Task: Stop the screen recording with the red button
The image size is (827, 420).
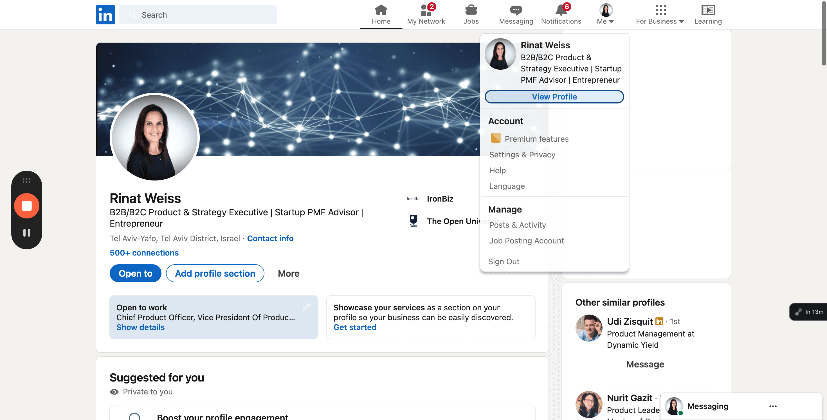Action: (x=27, y=206)
